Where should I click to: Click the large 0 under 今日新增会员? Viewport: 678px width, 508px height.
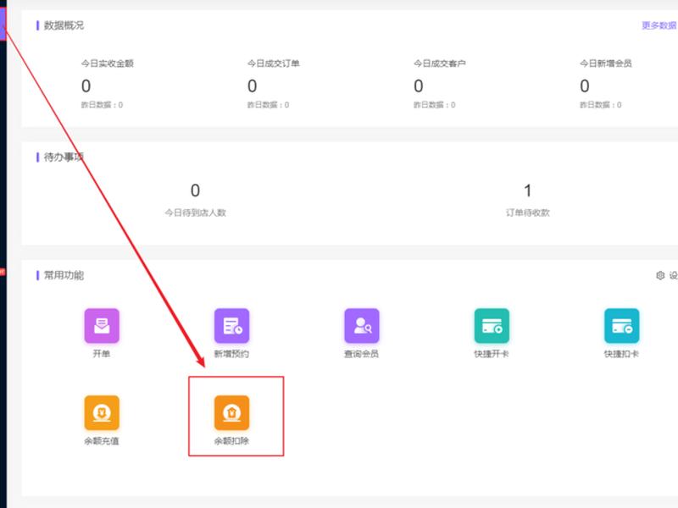[585, 86]
